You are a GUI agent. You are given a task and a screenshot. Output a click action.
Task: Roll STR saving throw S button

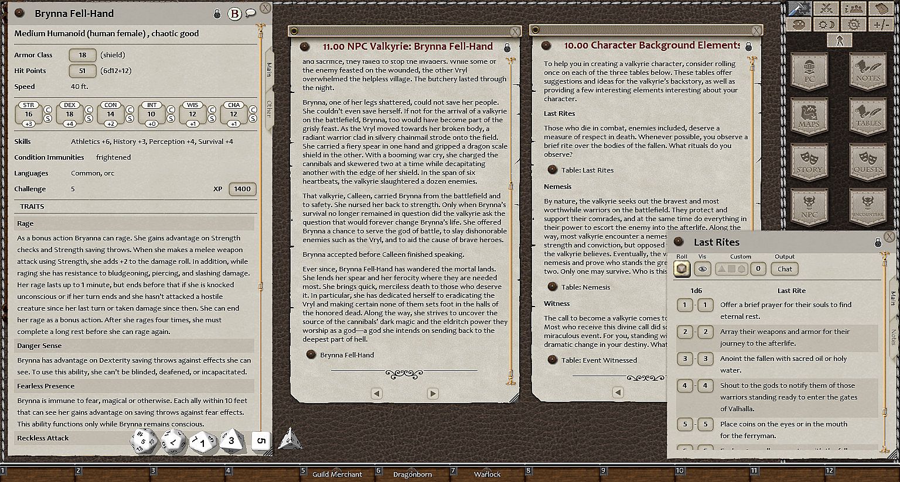click(x=48, y=118)
